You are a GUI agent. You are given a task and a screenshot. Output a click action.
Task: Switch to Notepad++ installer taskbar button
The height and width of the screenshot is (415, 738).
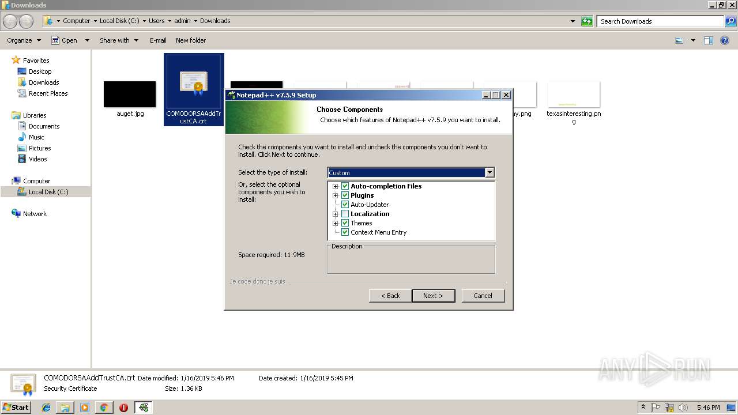point(144,408)
